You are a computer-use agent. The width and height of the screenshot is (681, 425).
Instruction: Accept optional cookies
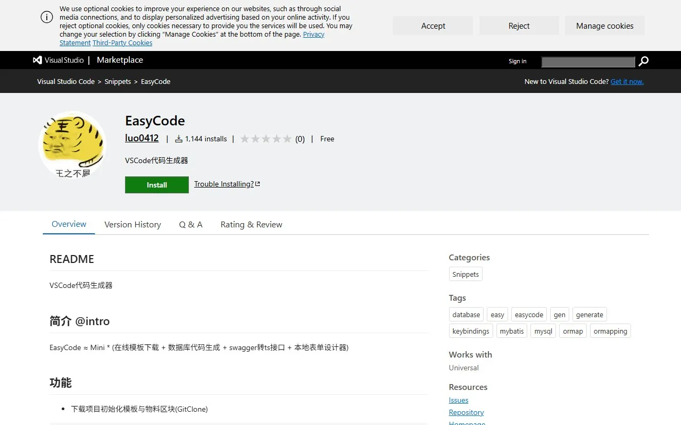(x=433, y=25)
